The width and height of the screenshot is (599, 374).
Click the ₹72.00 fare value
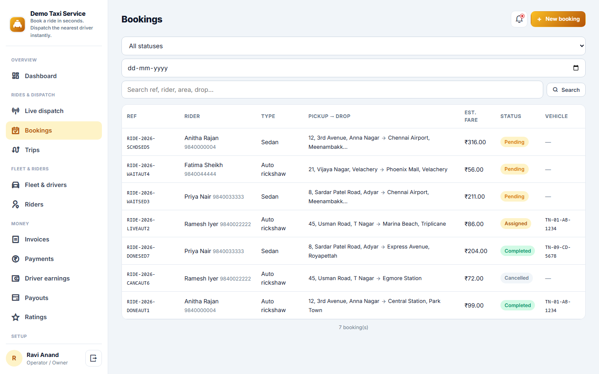click(474, 278)
